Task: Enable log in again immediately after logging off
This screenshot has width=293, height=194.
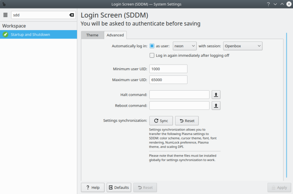Action: (x=152, y=55)
